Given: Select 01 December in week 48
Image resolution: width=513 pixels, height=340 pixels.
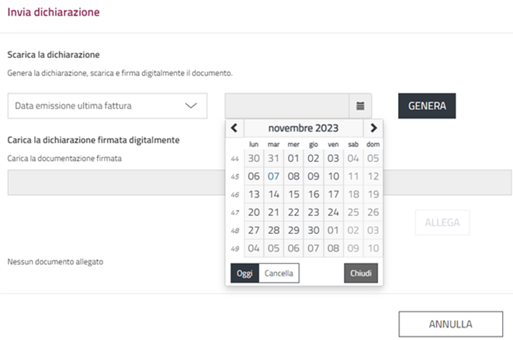Looking at the screenshot, I should tap(333, 230).
